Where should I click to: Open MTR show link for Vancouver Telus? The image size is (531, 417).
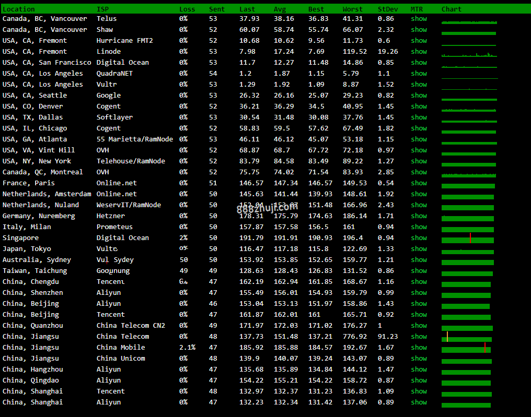[x=419, y=19]
